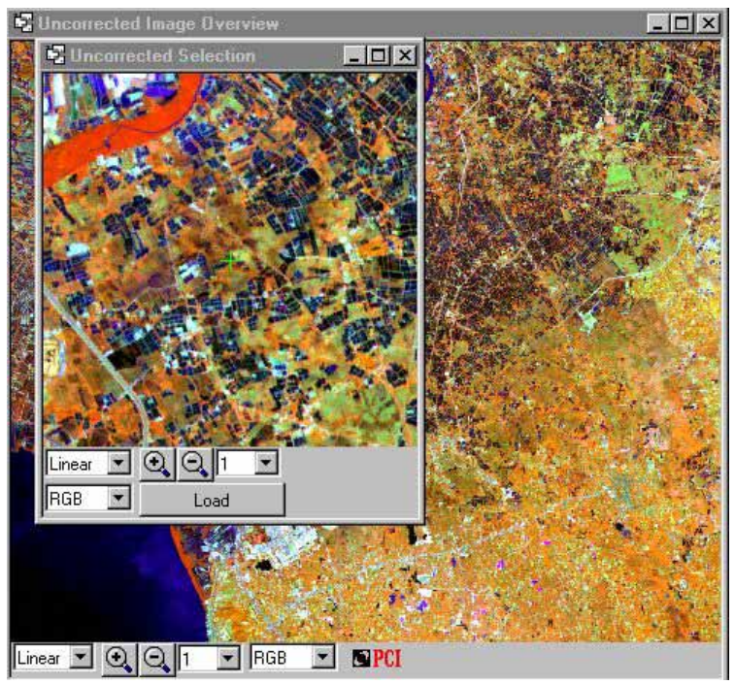Click the Uncorrected Image Overview title text
Screen dimensions: 735x685
[x=158, y=23]
